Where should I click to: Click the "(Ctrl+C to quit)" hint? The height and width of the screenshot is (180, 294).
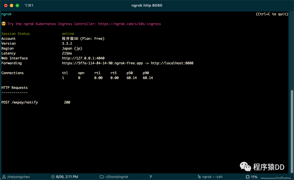[272, 14]
